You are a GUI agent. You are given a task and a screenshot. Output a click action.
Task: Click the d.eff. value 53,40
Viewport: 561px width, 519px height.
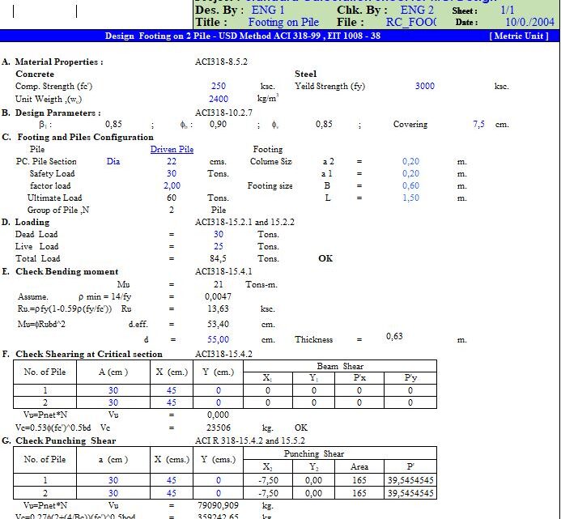click(218, 325)
